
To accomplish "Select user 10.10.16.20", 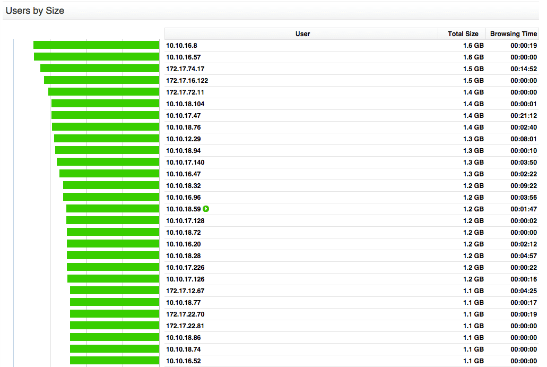I will [183, 244].
